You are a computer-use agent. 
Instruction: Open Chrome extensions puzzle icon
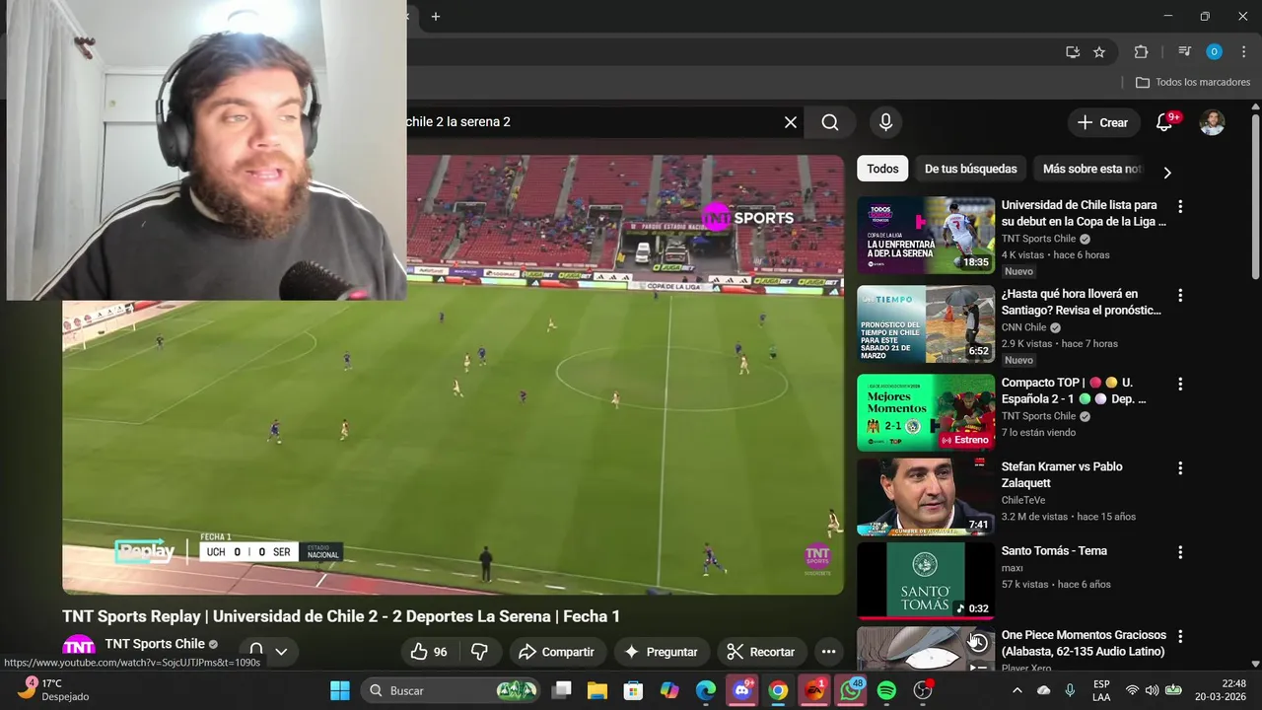tap(1141, 52)
